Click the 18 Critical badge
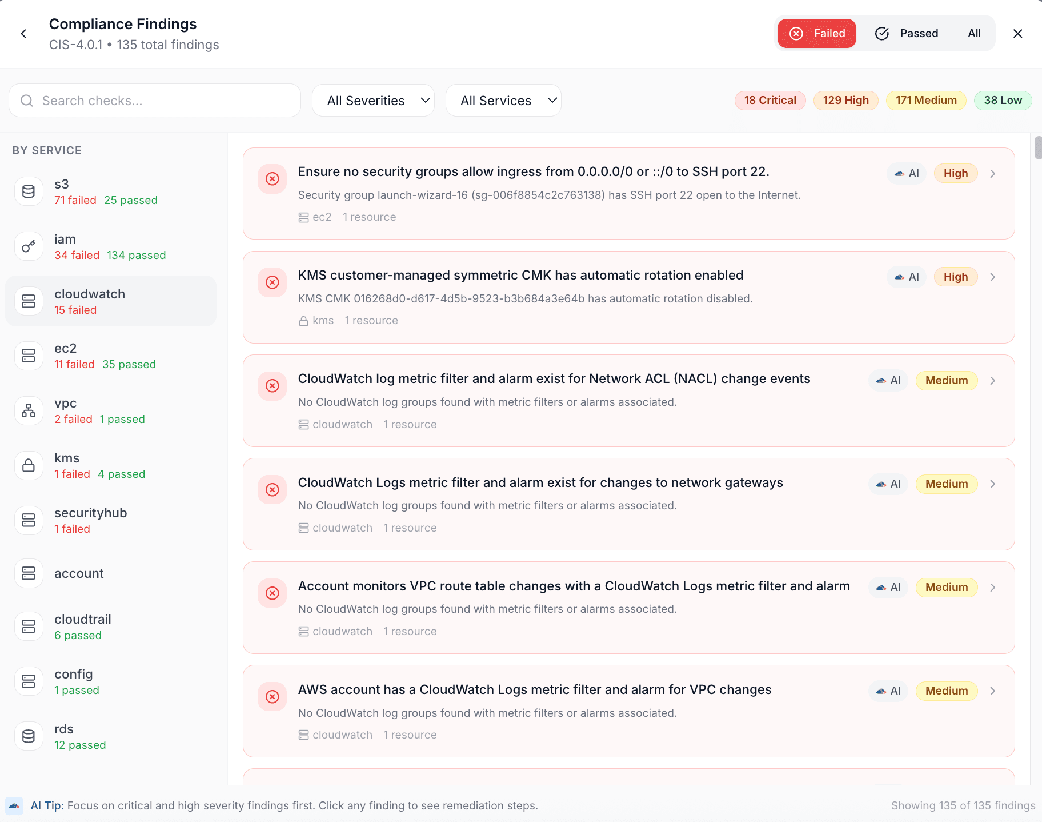Screen dimensions: 1042x822 tap(770, 100)
